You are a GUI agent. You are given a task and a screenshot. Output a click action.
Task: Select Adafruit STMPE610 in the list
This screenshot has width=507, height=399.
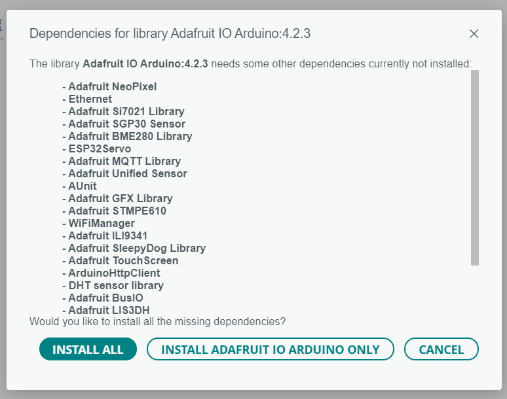click(117, 211)
